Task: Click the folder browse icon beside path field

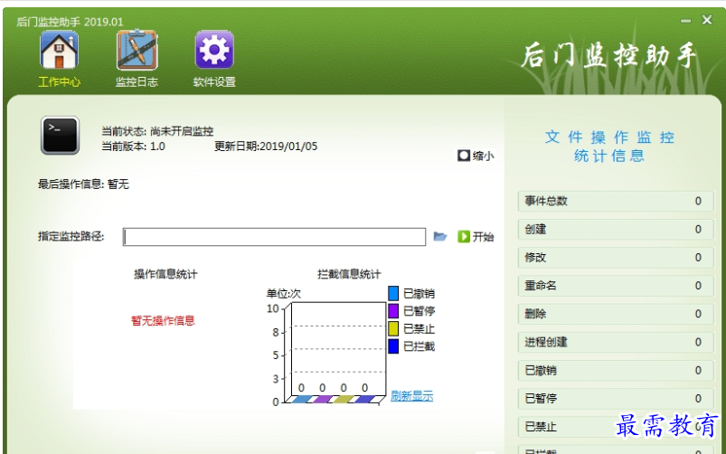Action: point(440,237)
